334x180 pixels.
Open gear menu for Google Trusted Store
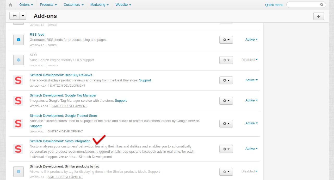[x=226, y=124]
